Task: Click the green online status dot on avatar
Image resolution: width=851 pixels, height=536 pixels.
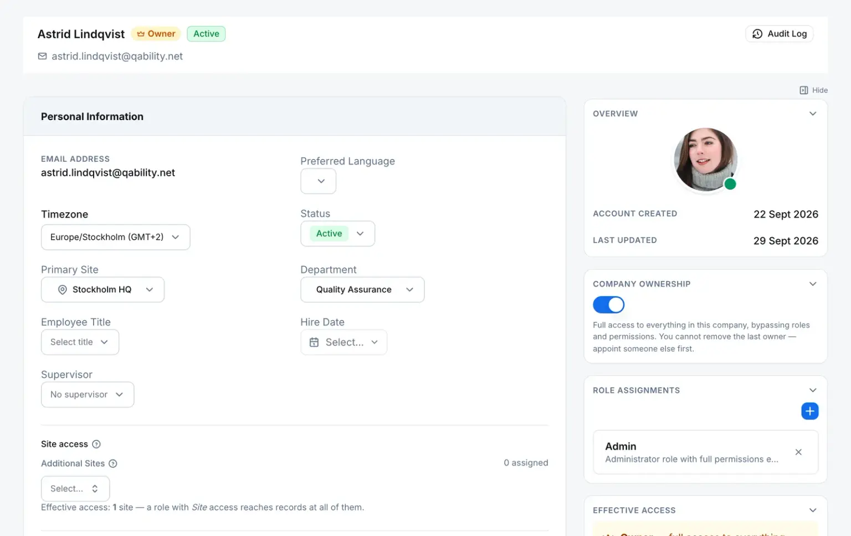Action: [x=730, y=184]
